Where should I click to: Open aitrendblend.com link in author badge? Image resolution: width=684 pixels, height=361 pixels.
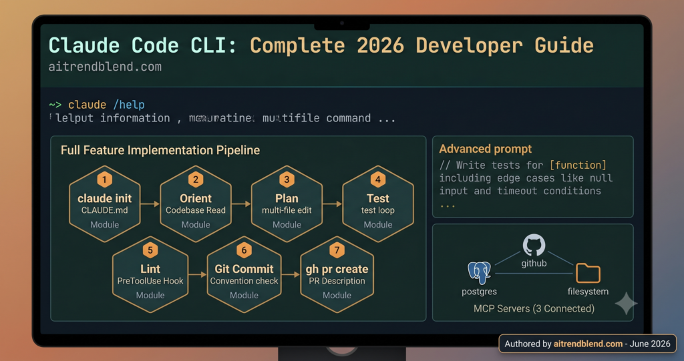coord(588,344)
